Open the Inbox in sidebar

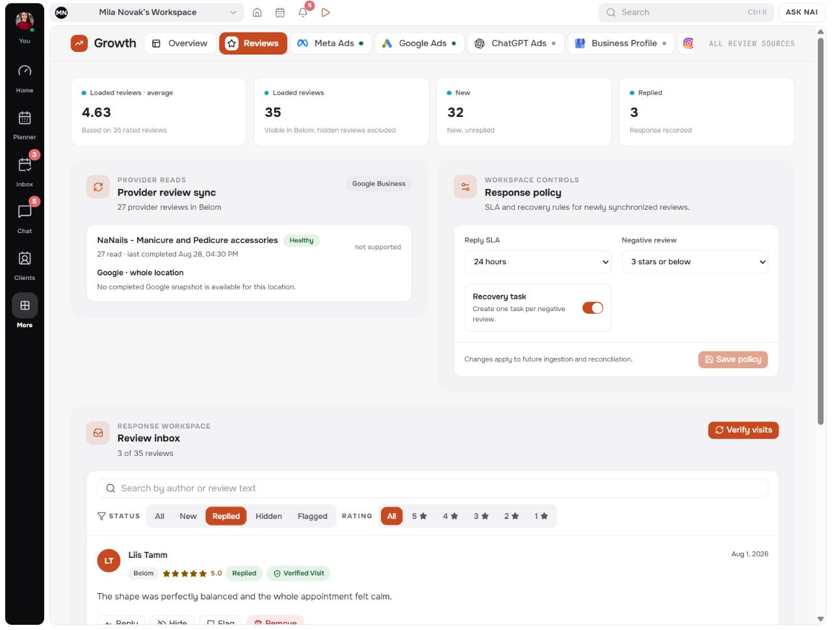click(x=25, y=172)
